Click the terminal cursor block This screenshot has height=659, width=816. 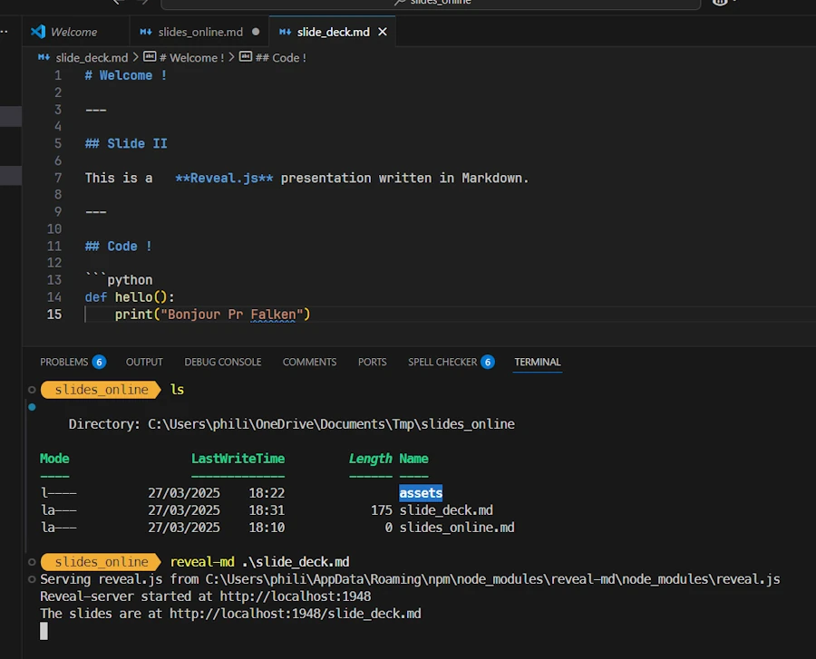point(44,631)
